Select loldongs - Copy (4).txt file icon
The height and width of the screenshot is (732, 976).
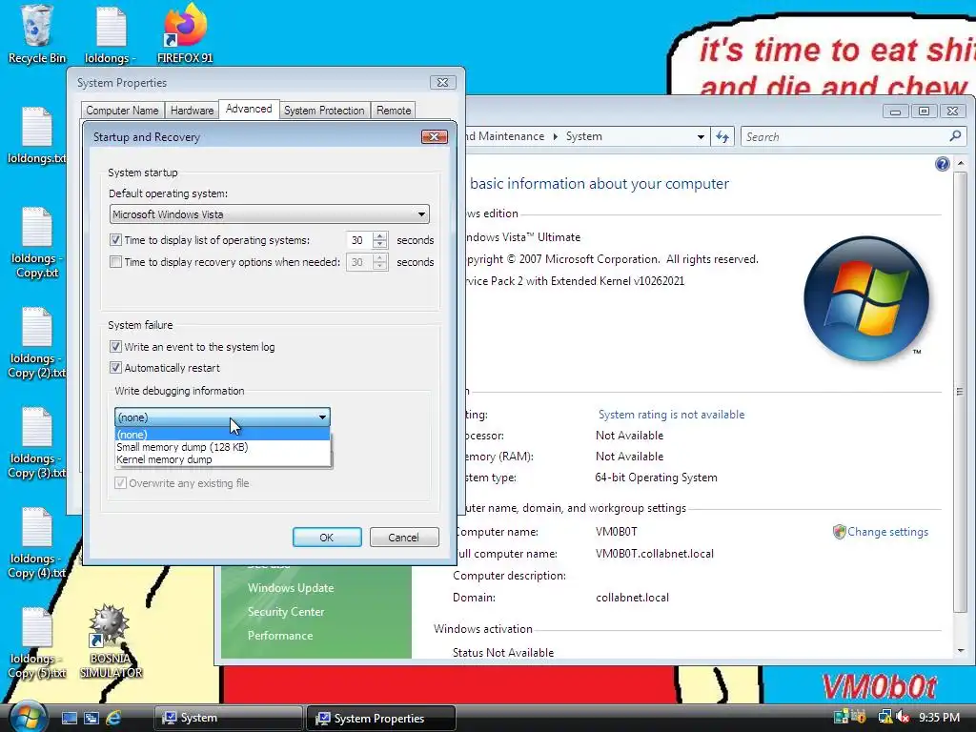point(37,543)
